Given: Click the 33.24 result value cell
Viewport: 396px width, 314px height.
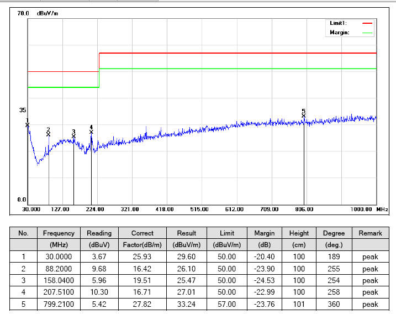Looking at the screenshot, I should pyautogui.click(x=187, y=304).
